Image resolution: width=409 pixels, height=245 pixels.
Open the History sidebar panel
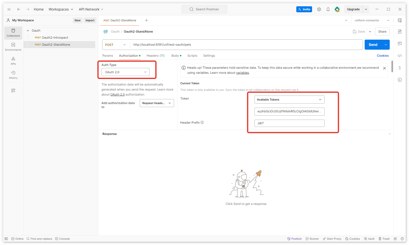click(x=13, y=75)
